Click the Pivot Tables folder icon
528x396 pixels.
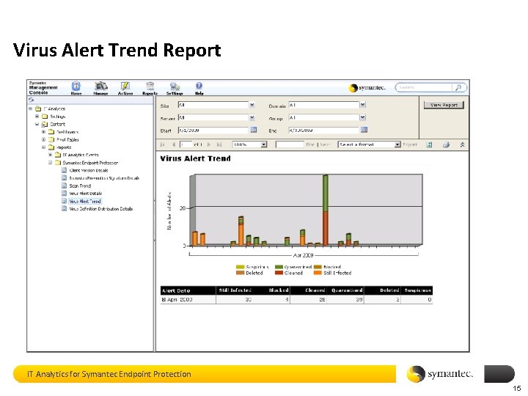pos(51,139)
